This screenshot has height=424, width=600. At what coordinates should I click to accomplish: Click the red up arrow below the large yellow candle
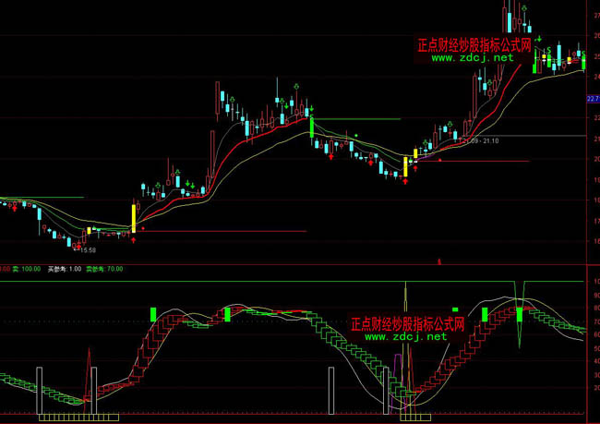(134, 239)
